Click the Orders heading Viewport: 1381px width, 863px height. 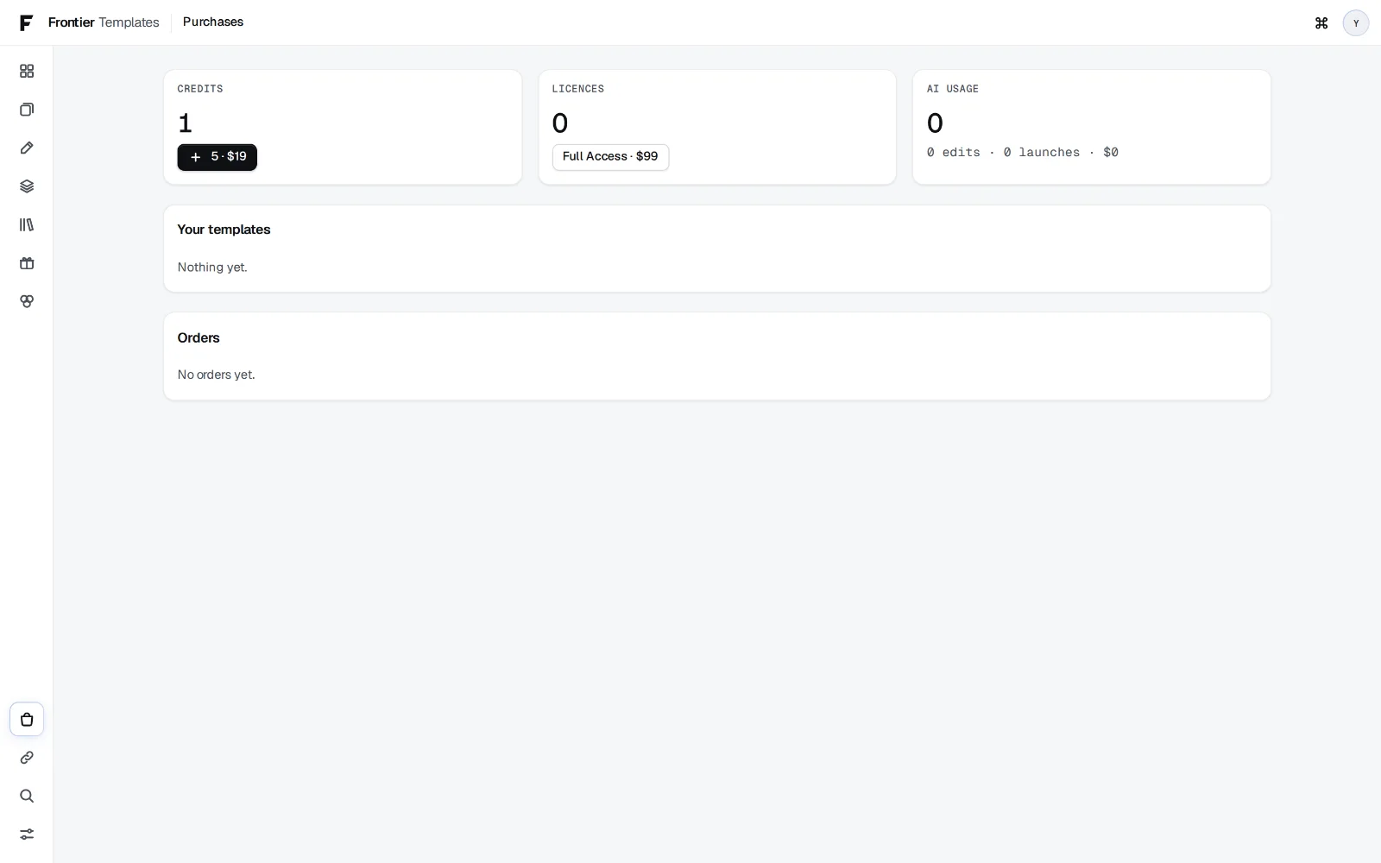coord(199,338)
